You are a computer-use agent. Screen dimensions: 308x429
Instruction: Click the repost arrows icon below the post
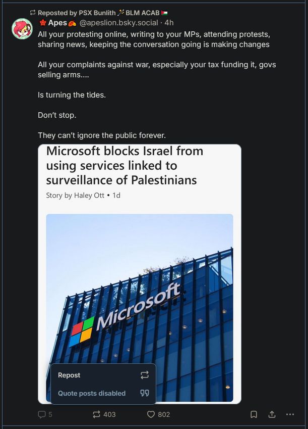[96, 414]
